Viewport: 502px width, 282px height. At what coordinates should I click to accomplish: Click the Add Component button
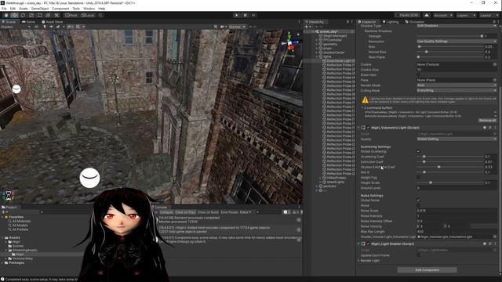[x=427, y=269]
